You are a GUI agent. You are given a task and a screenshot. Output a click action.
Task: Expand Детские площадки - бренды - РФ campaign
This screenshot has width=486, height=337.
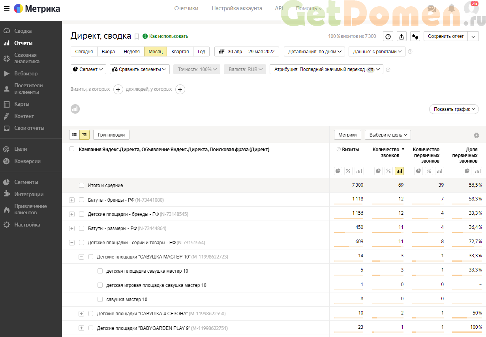[x=72, y=214]
